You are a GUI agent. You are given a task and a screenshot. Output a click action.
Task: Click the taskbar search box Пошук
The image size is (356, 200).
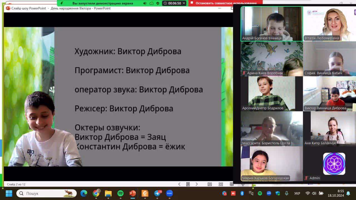point(46,193)
